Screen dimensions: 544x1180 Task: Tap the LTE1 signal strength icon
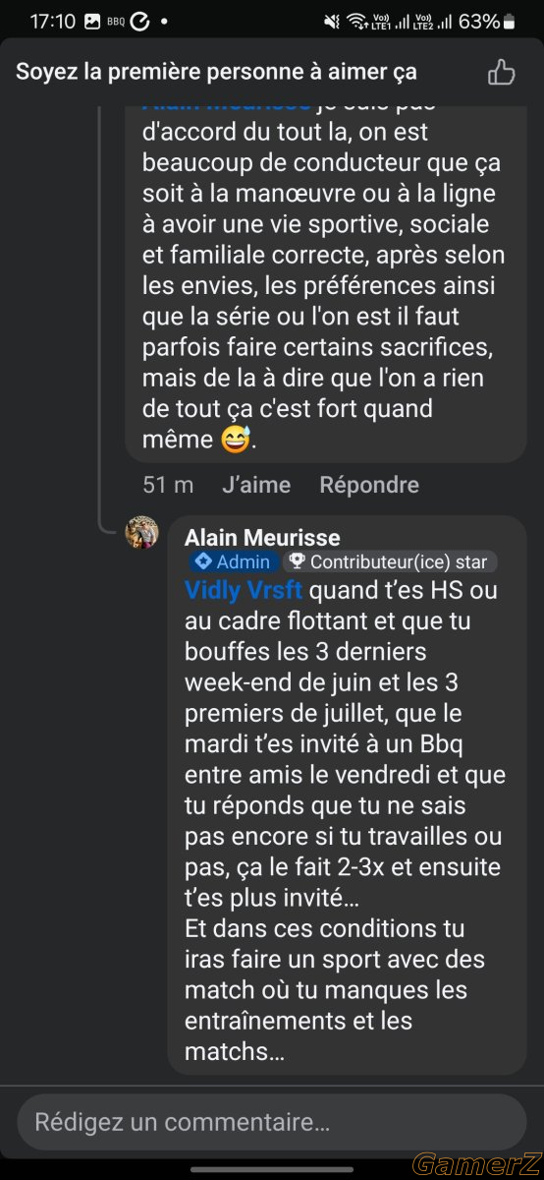pos(391,21)
